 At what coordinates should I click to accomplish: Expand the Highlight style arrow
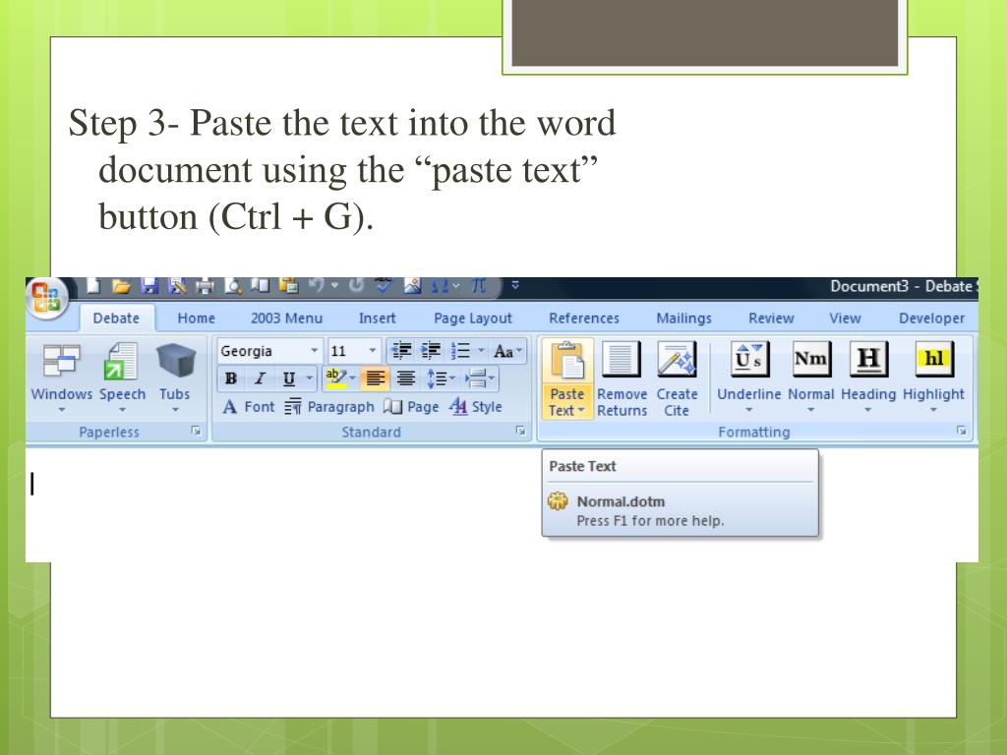tap(934, 410)
